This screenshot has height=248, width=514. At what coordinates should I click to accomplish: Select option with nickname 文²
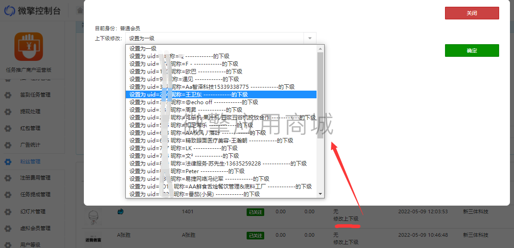point(221,156)
